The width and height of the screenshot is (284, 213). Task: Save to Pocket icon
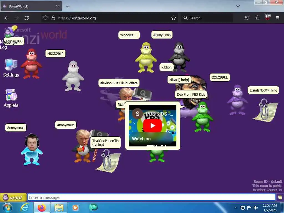point(247,18)
